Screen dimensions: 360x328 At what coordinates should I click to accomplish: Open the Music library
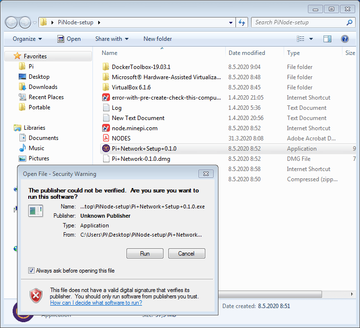coord(32,148)
